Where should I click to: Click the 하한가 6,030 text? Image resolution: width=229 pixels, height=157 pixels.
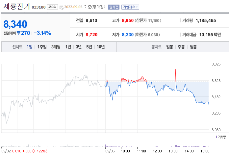point(147,35)
